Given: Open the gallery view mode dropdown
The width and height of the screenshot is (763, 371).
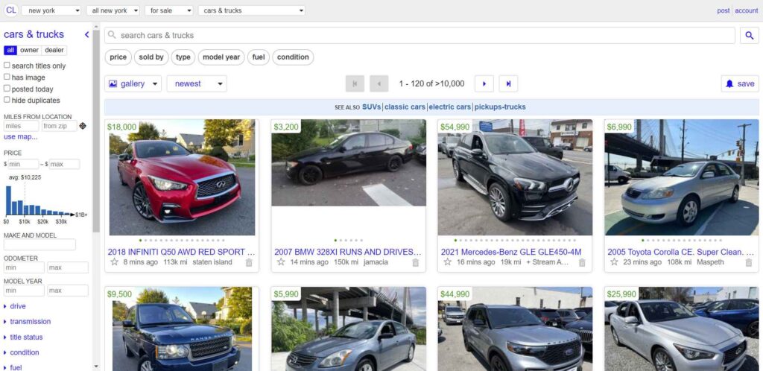Looking at the screenshot, I should coord(133,83).
